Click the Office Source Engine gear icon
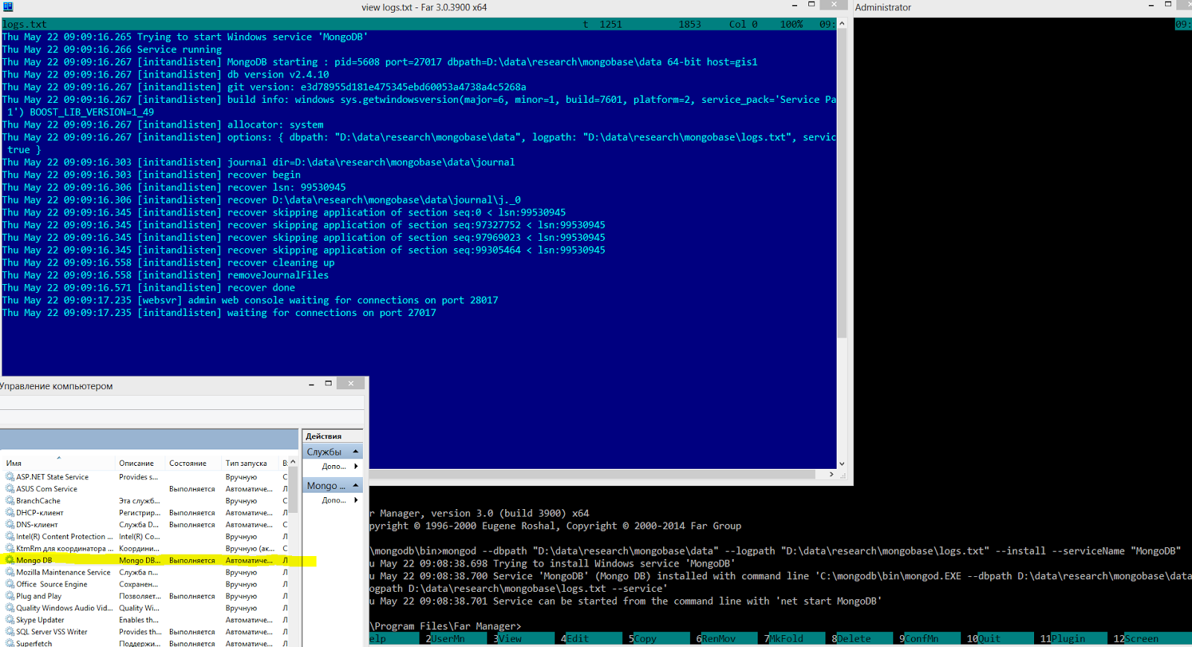 coord(10,584)
